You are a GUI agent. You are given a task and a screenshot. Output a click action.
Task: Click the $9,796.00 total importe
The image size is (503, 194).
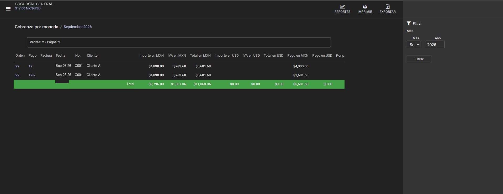tap(156, 84)
